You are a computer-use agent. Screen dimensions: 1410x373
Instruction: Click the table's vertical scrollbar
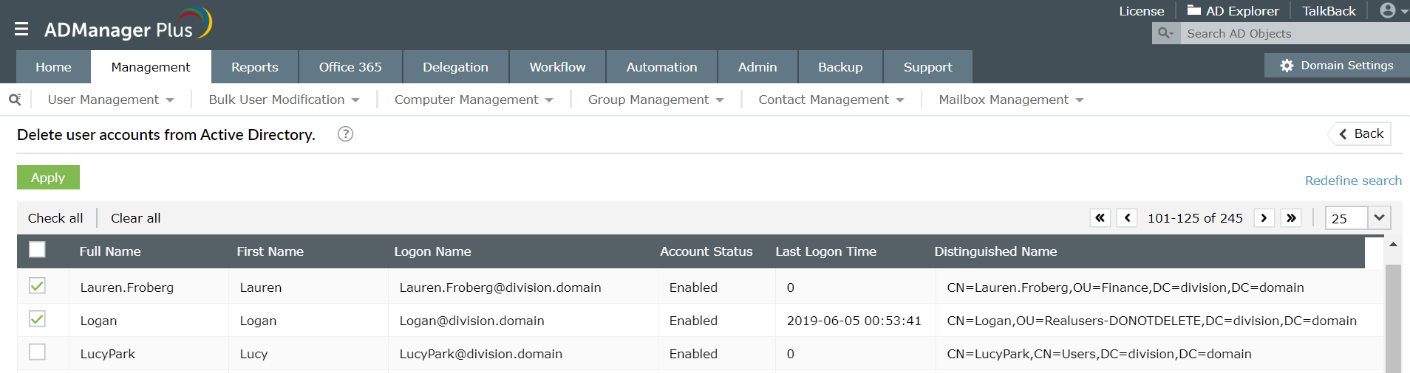tap(1393, 317)
